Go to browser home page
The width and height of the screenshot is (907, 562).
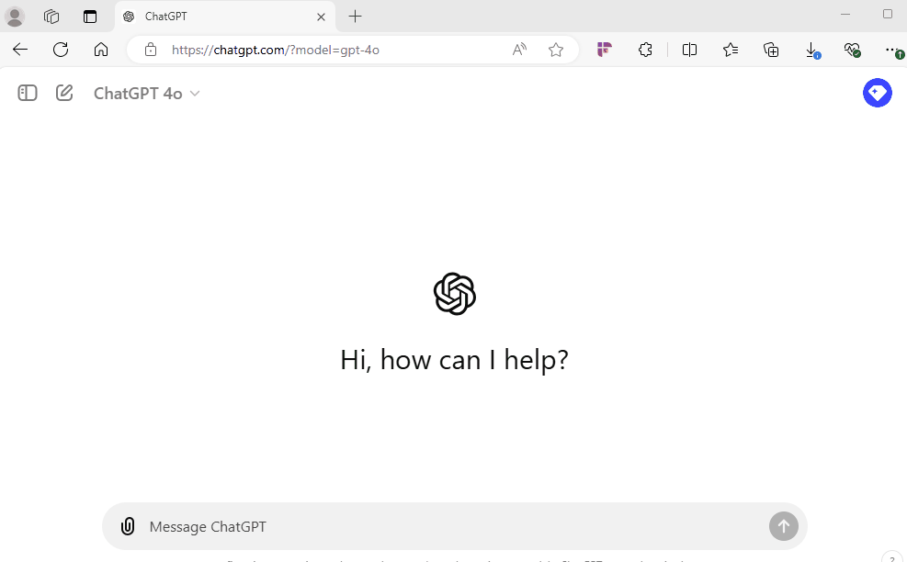[101, 50]
